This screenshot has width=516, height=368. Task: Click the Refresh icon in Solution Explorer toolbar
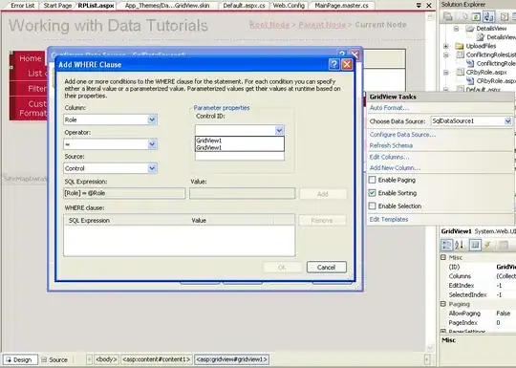(x=476, y=16)
